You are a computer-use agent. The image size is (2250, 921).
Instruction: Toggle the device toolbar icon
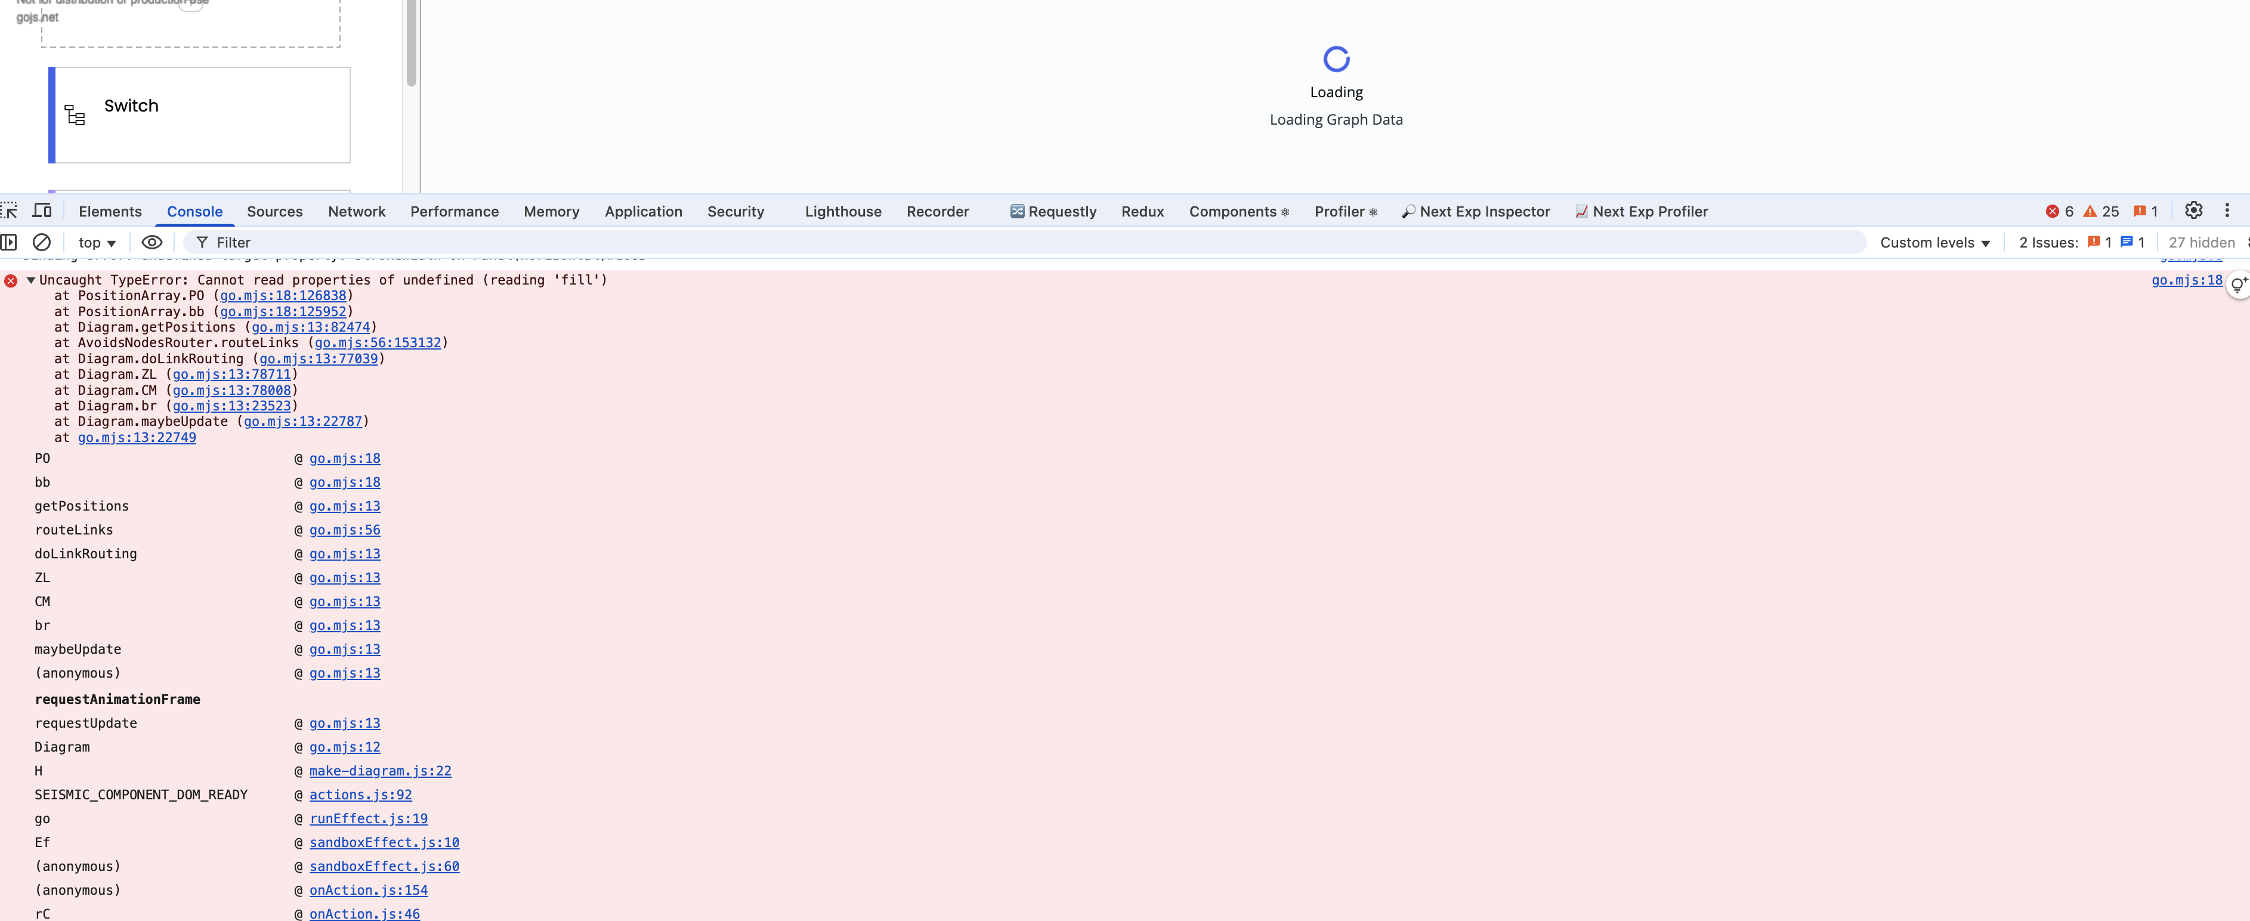42,211
